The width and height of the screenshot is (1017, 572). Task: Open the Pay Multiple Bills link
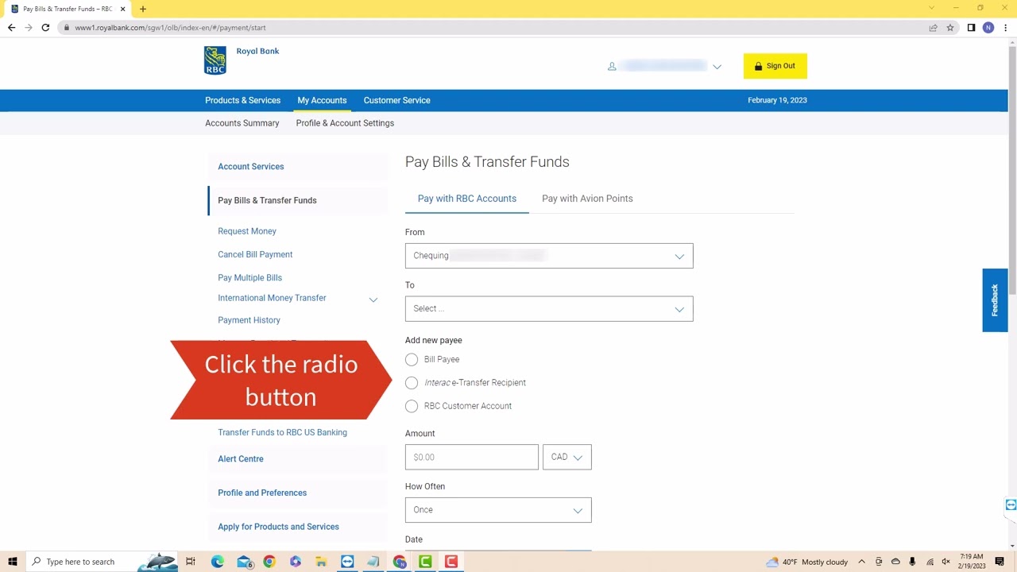click(x=249, y=277)
